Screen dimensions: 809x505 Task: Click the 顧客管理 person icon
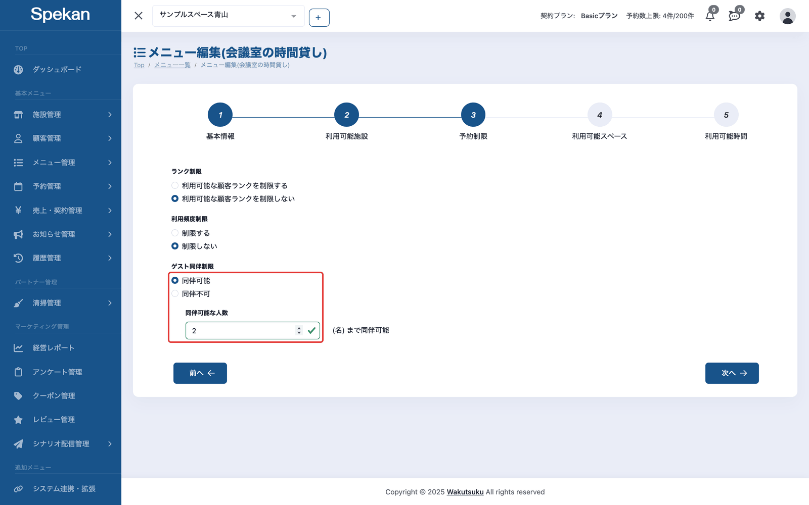coord(18,138)
